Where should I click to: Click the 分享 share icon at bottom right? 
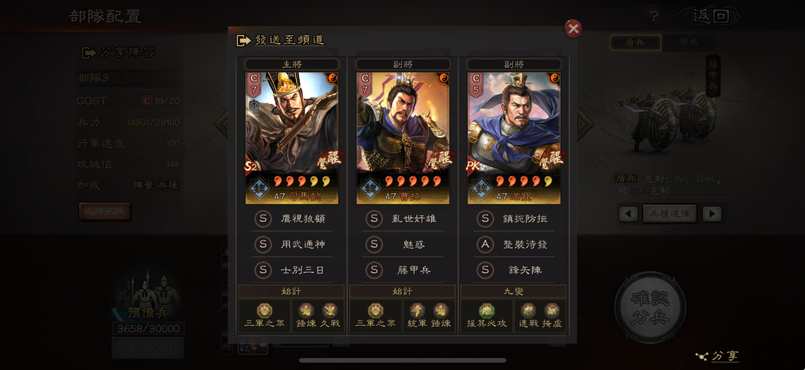coord(717,355)
